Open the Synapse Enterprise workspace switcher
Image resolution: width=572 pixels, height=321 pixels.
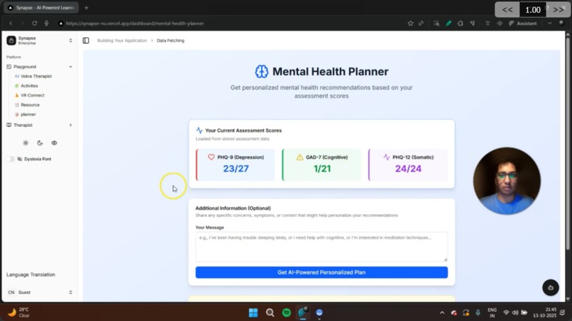pyautogui.click(x=40, y=40)
